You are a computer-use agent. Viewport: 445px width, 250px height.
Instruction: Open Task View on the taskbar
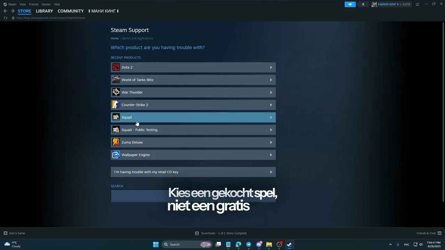tap(218, 244)
